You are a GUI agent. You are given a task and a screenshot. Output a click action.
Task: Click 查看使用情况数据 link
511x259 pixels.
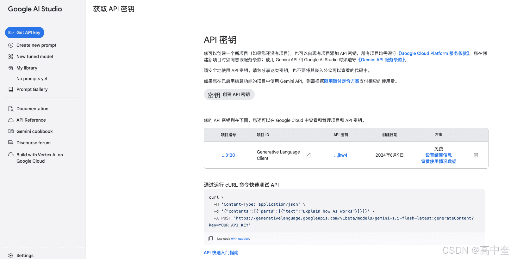(x=439, y=161)
